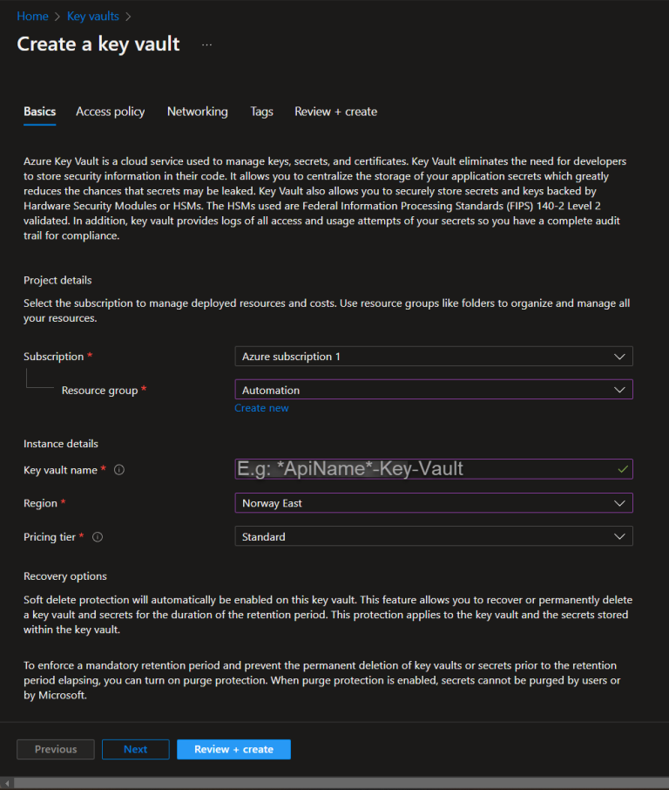Click the Create new link under Resource group
669x790 pixels.
coord(261,407)
